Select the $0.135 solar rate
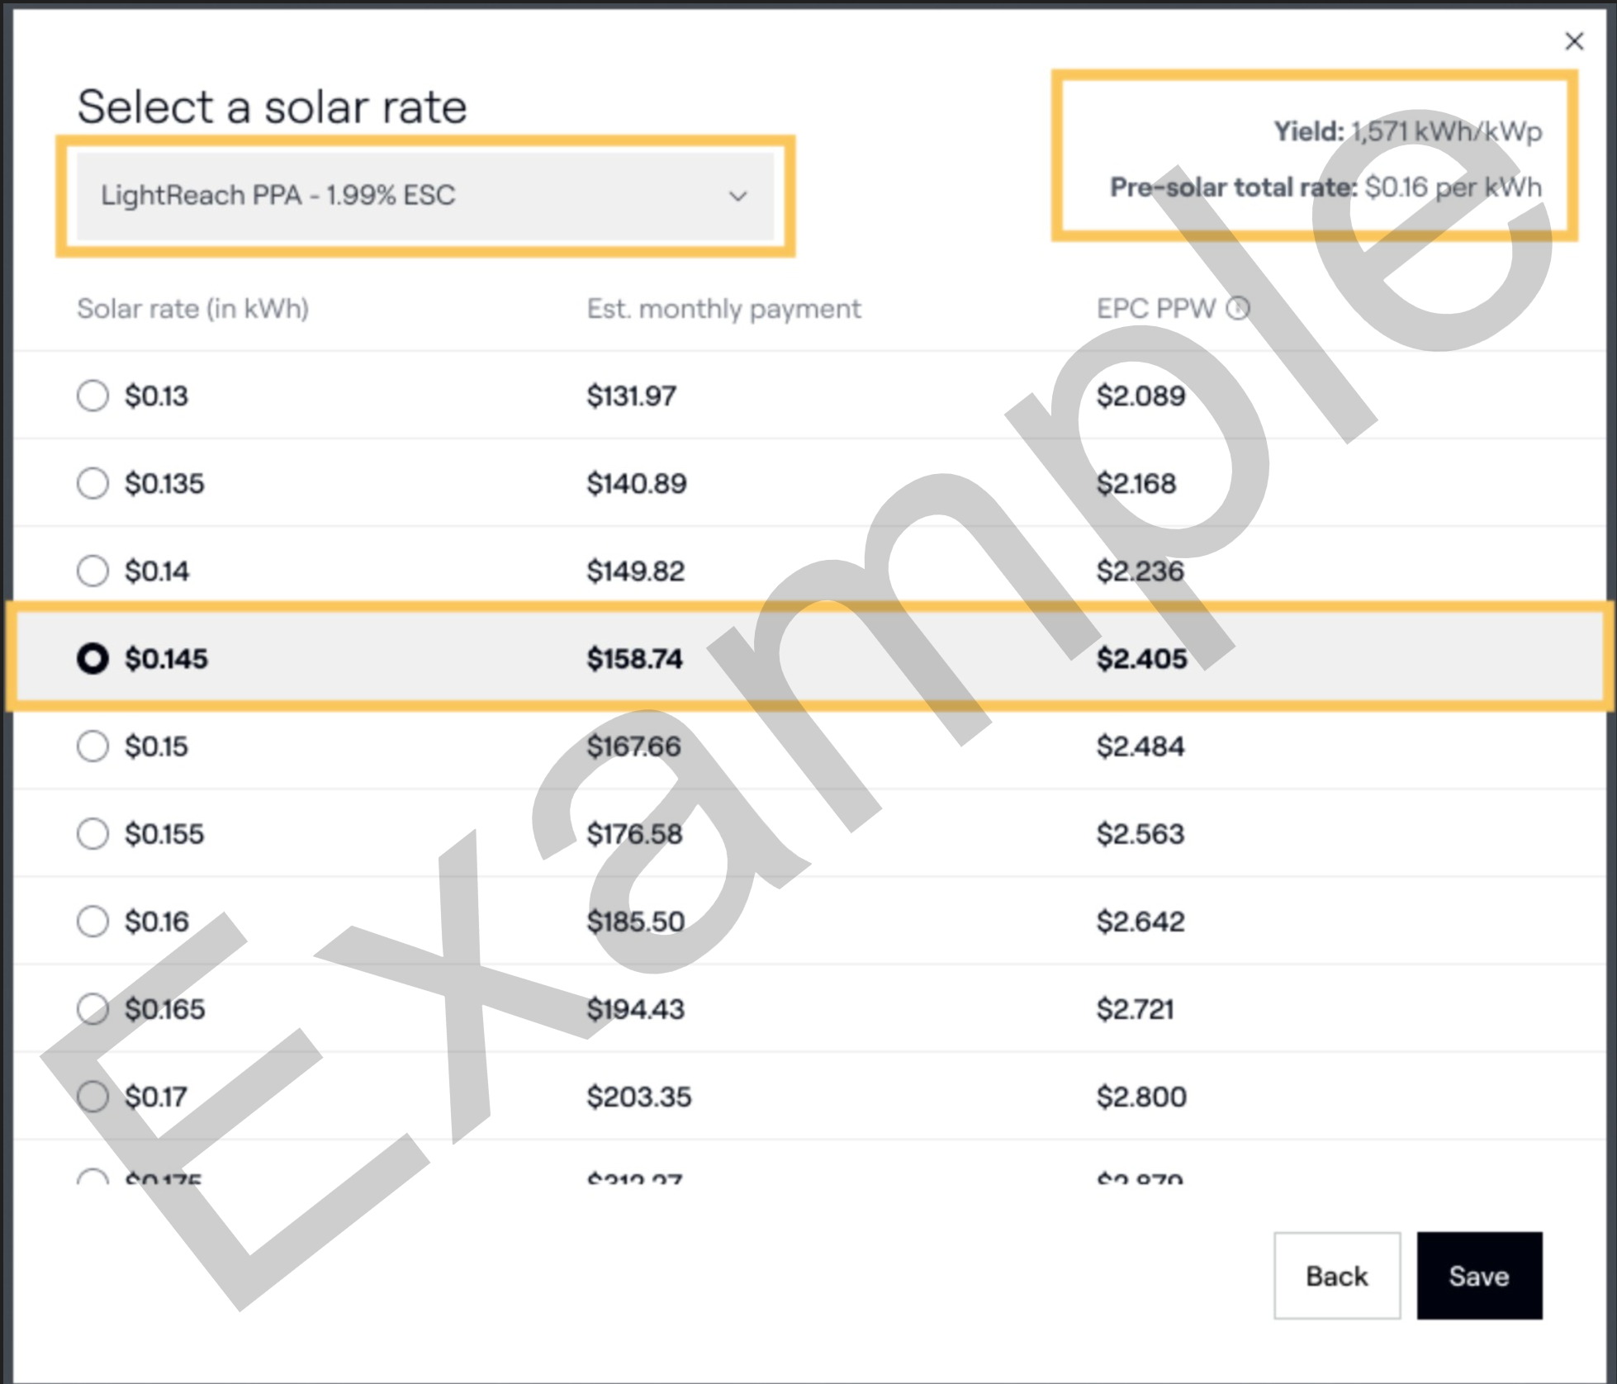The height and width of the screenshot is (1384, 1617). 92,483
